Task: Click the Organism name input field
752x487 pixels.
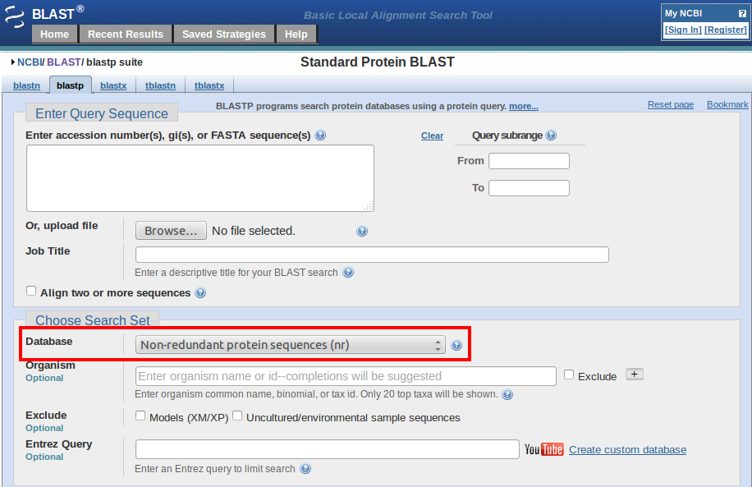Action: (x=346, y=376)
